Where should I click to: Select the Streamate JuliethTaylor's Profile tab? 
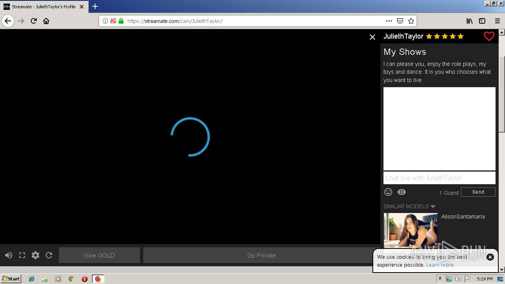(x=43, y=7)
